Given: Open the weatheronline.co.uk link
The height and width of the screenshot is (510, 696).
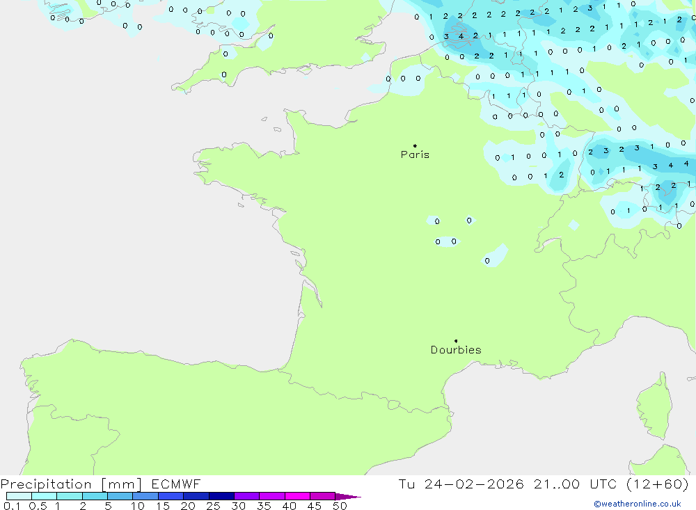Looking at the screenshot, I should (x=638, y=504).
